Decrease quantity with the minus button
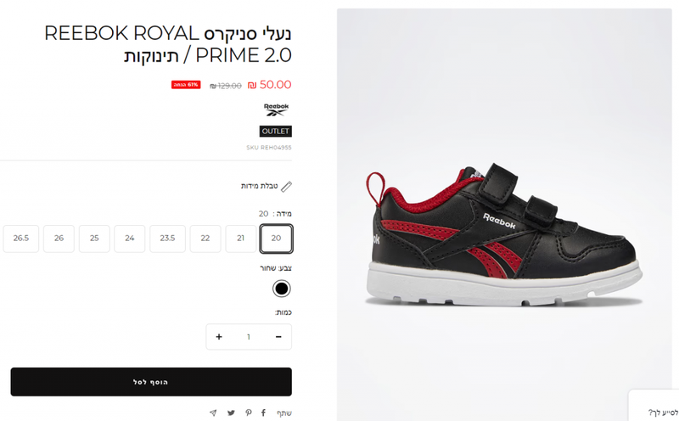Screen dimensions: 679x421 point(278,336)
